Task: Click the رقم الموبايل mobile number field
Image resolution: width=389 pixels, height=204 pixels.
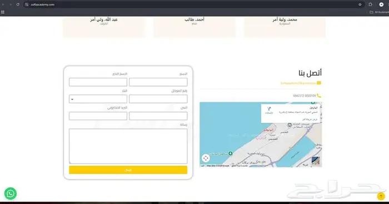Action: pos(158,99)
